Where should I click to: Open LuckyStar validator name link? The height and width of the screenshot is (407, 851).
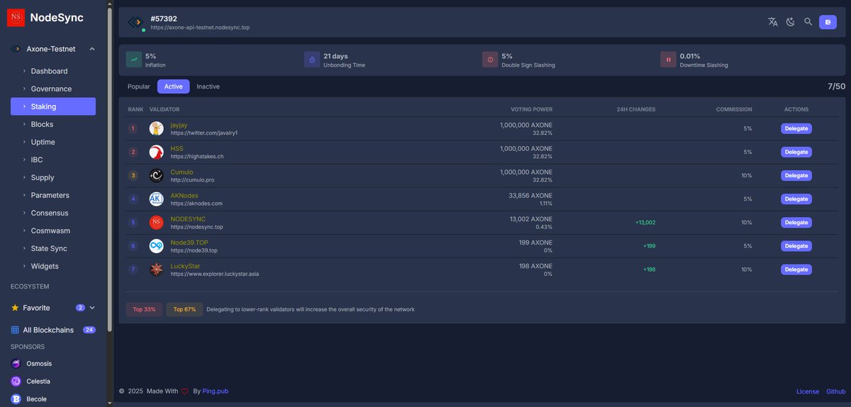pos(185,266)
